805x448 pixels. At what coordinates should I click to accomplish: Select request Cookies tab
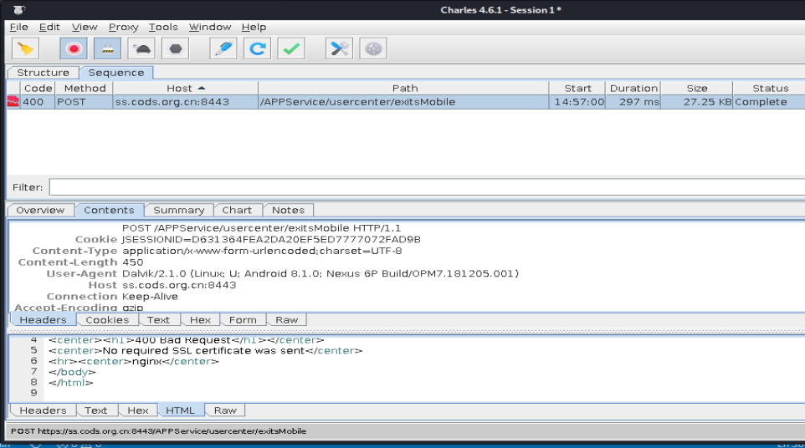107,320
